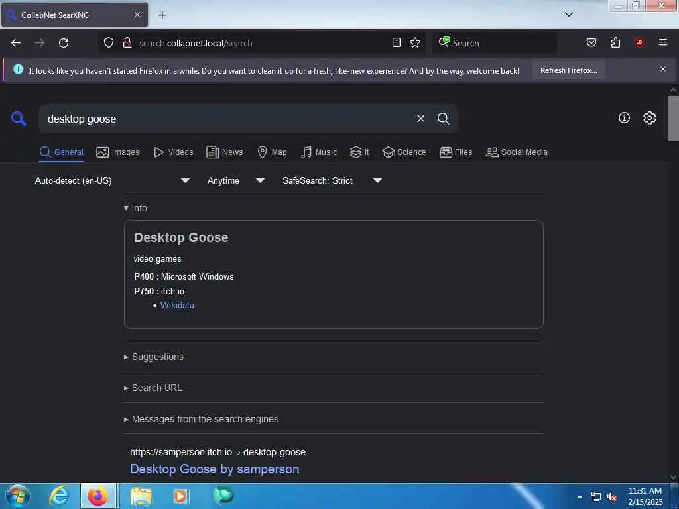This screenshot has height=509, width=679.
Task: Switch to Social Media category
Action: click(x=517, y=152)
